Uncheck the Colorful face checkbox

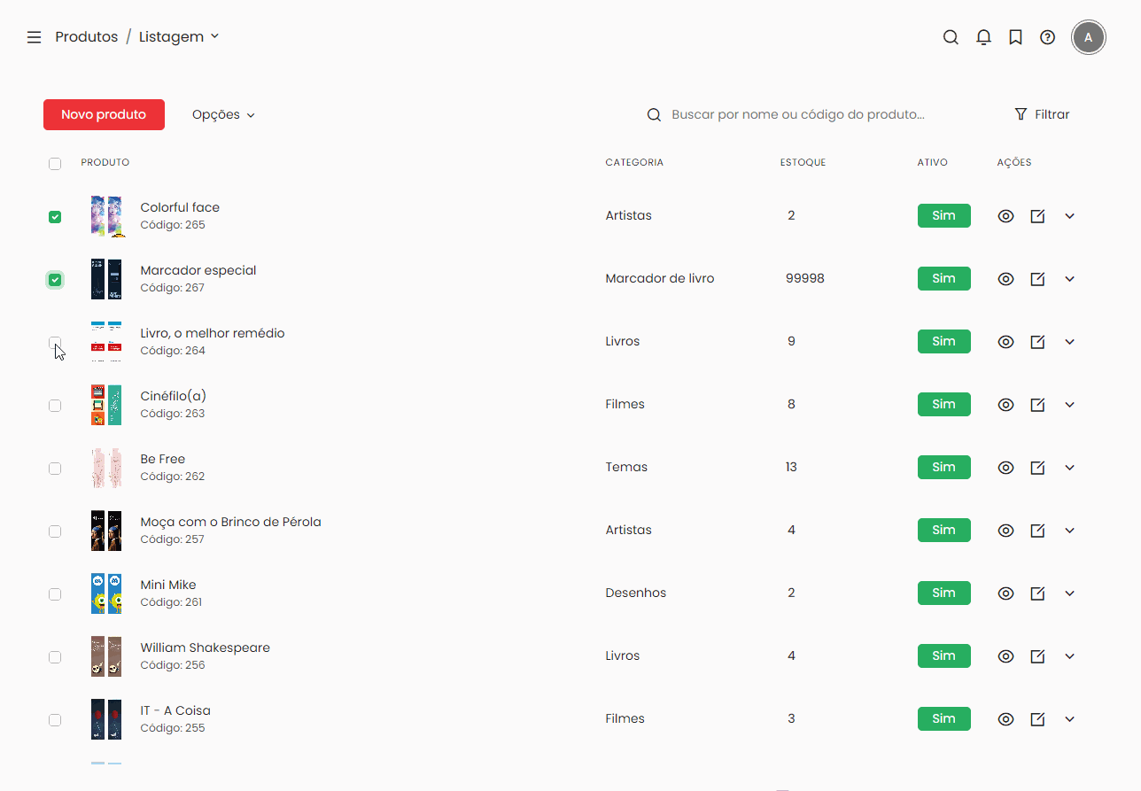pyautogui.click(x=55, y=217)
